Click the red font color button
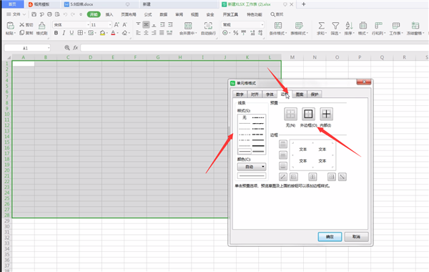 coord(113,33)
